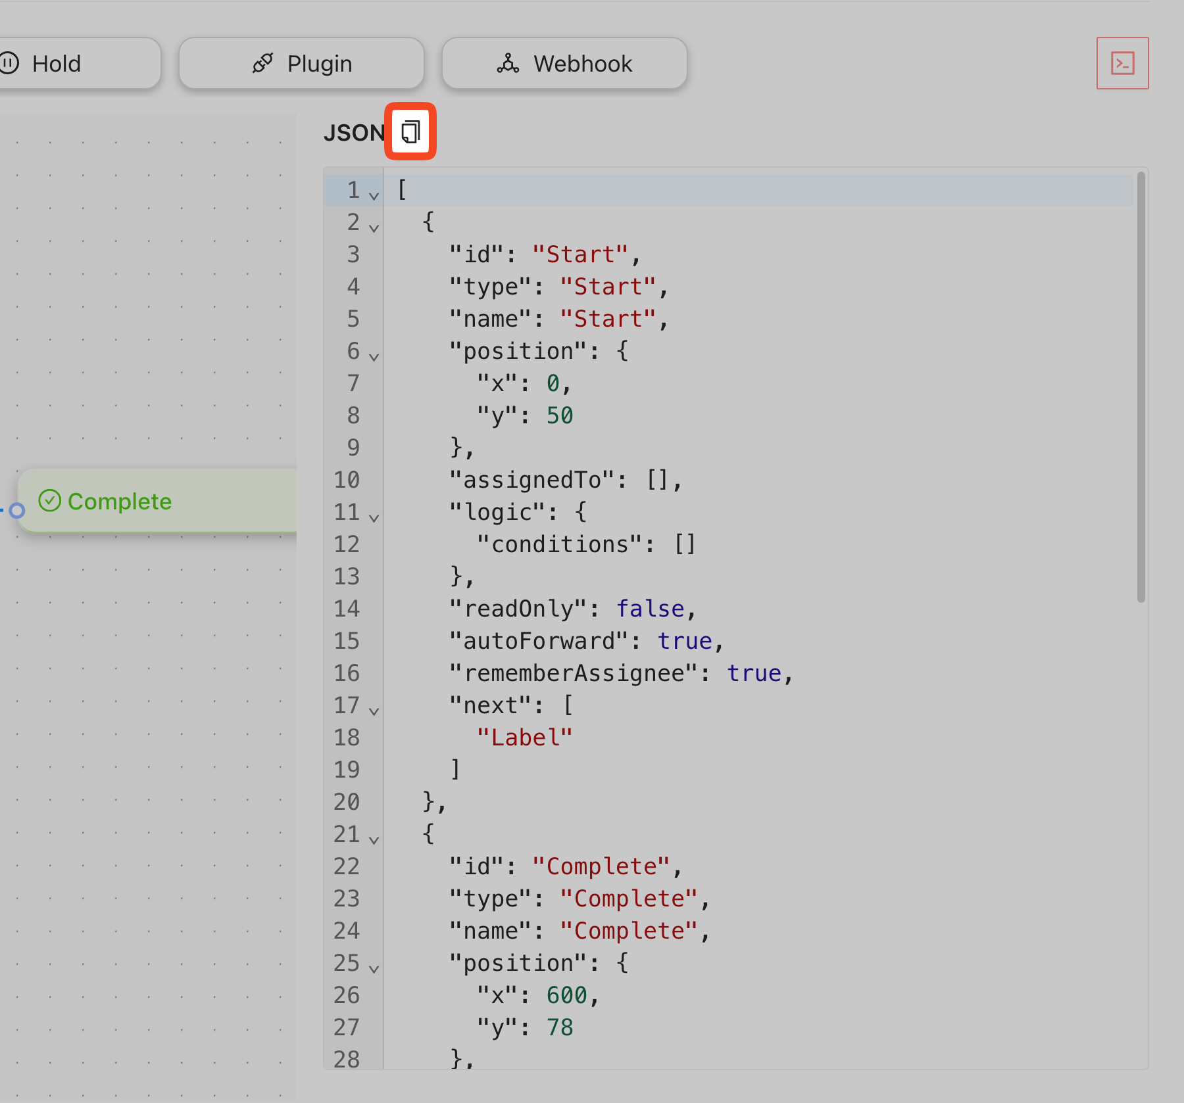This screenshot has width=1184, height=1103.
Task: Click the JSON editor vertical scrollbar
Action: (x=1141, y=388)
